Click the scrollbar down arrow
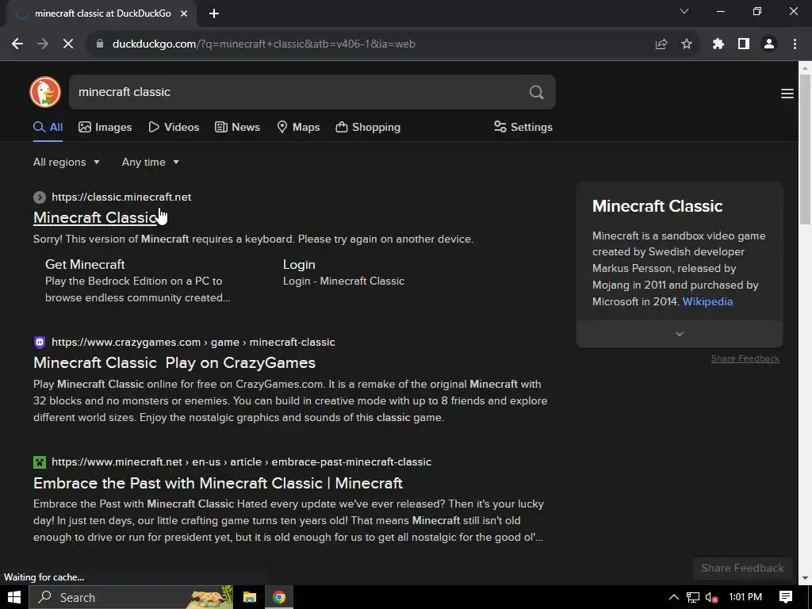The height and width of the screenshot is (609, 812). [805, 578]
